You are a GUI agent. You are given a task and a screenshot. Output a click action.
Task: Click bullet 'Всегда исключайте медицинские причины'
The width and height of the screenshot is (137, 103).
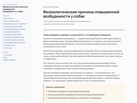coord(76,95)
